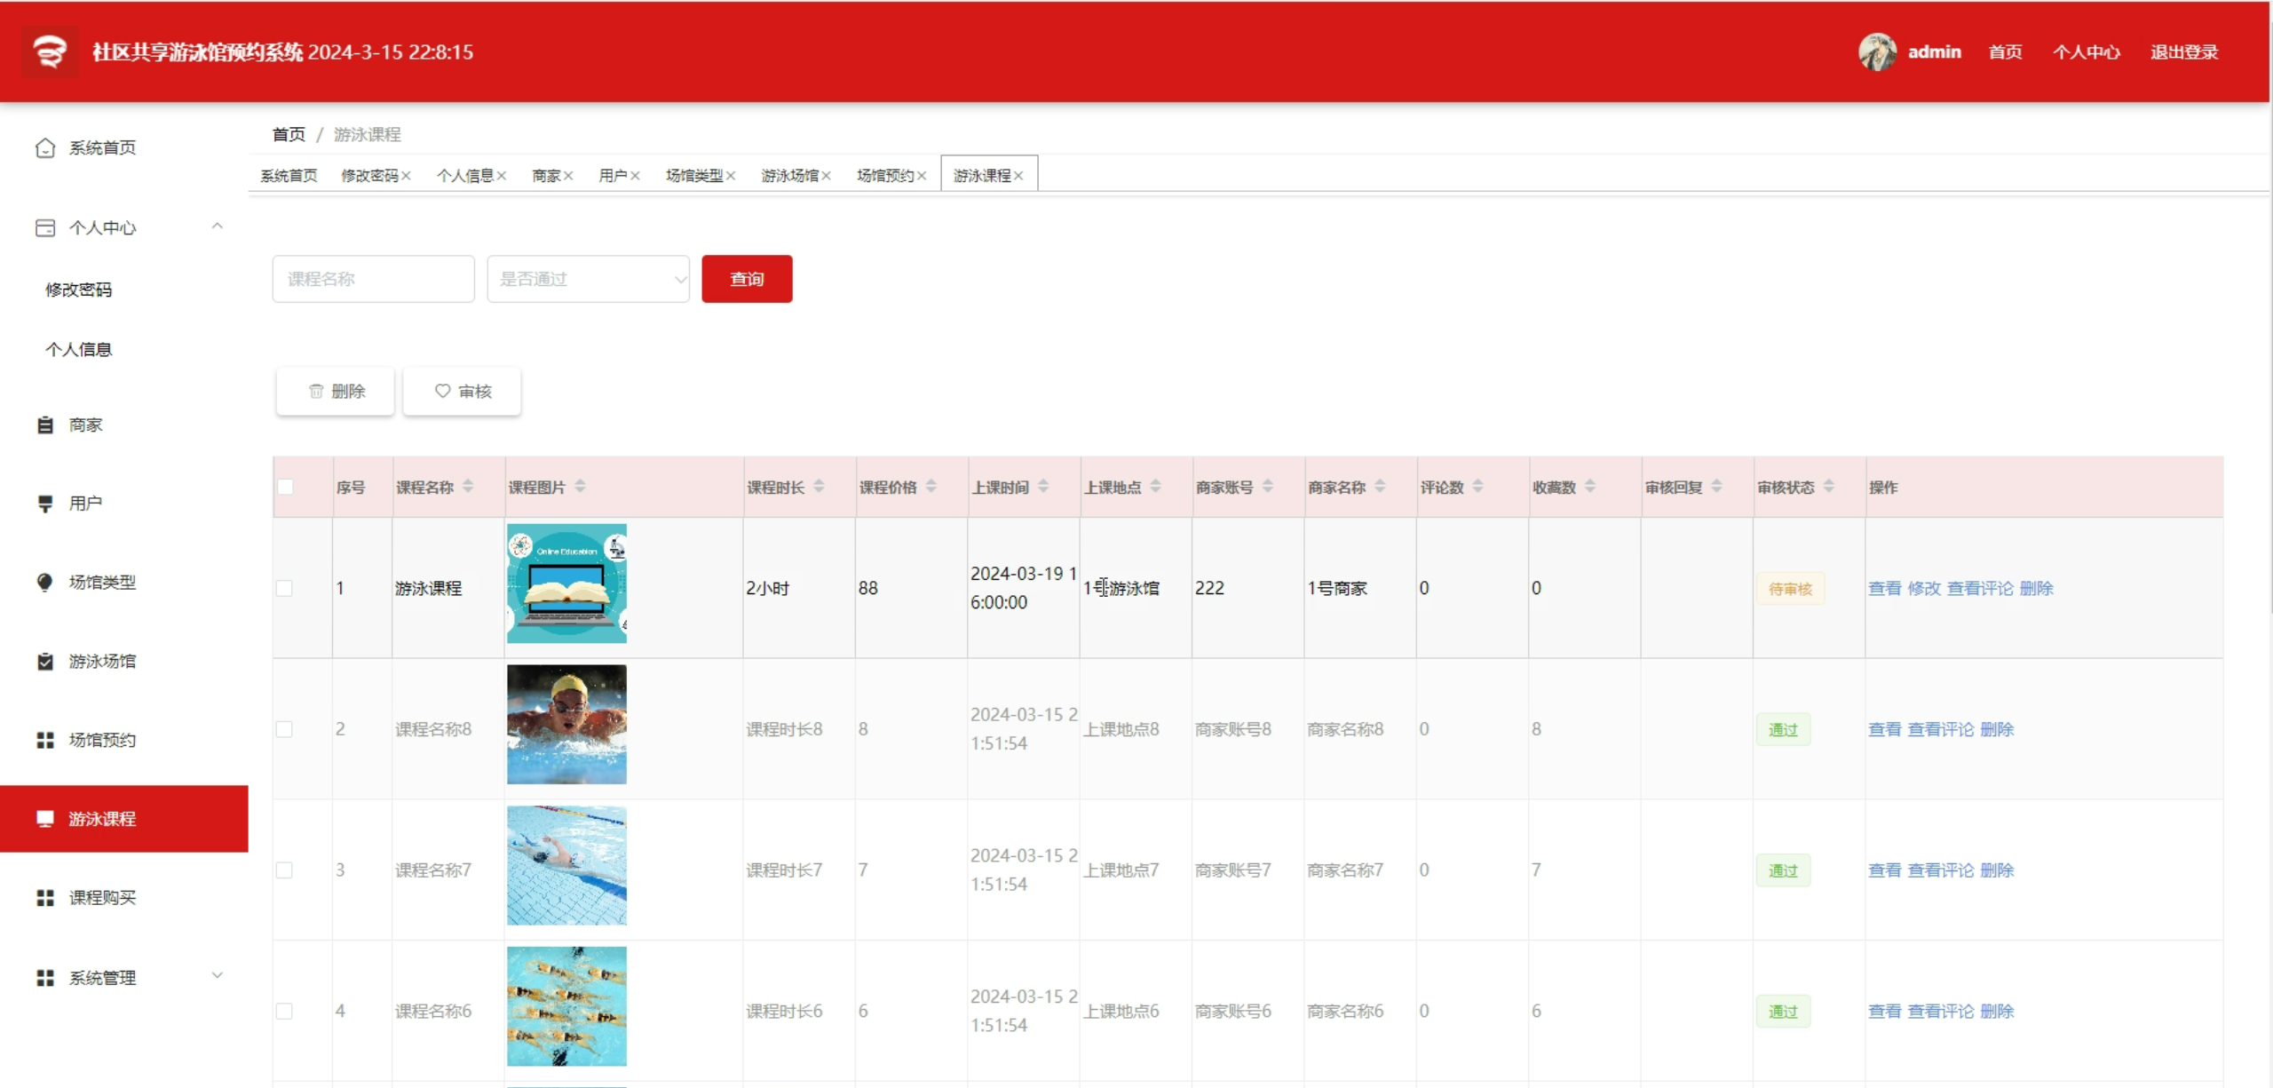Click the course purchase grid icon
The image size is (2273, 1088).
(x=45, y=898)
